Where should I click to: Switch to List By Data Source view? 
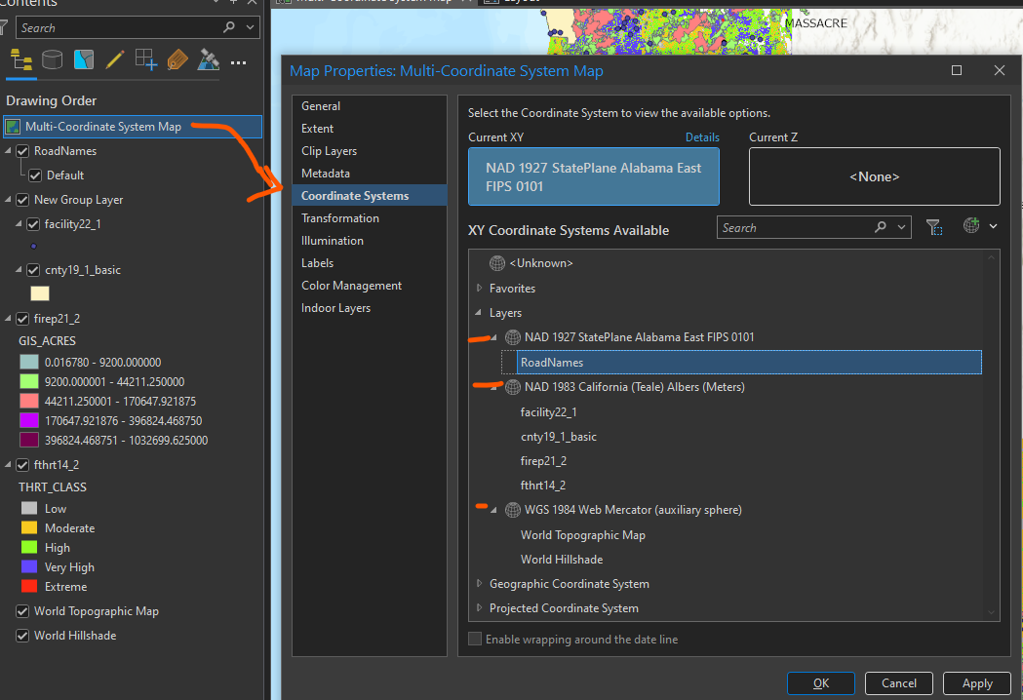point(52,59)
